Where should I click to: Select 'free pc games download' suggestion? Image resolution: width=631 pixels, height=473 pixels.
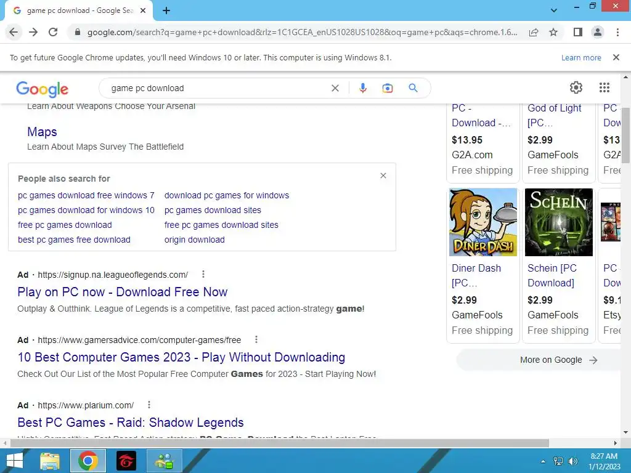[x=65, y=225]
